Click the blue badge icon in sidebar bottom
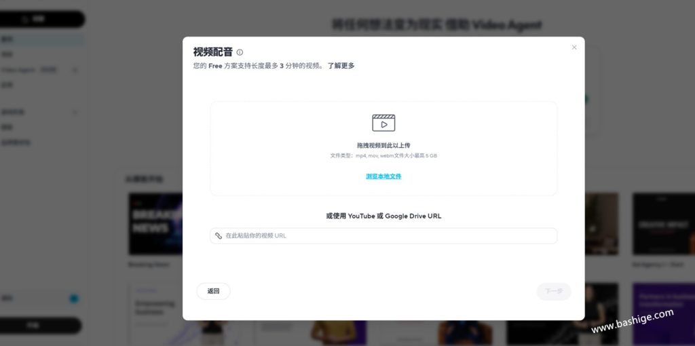 pos(74,299)
